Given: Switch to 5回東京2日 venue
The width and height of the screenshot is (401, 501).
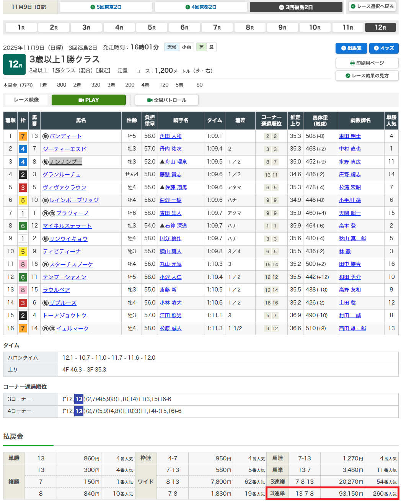Looking at the screenshot, I should tap(106, 7).
